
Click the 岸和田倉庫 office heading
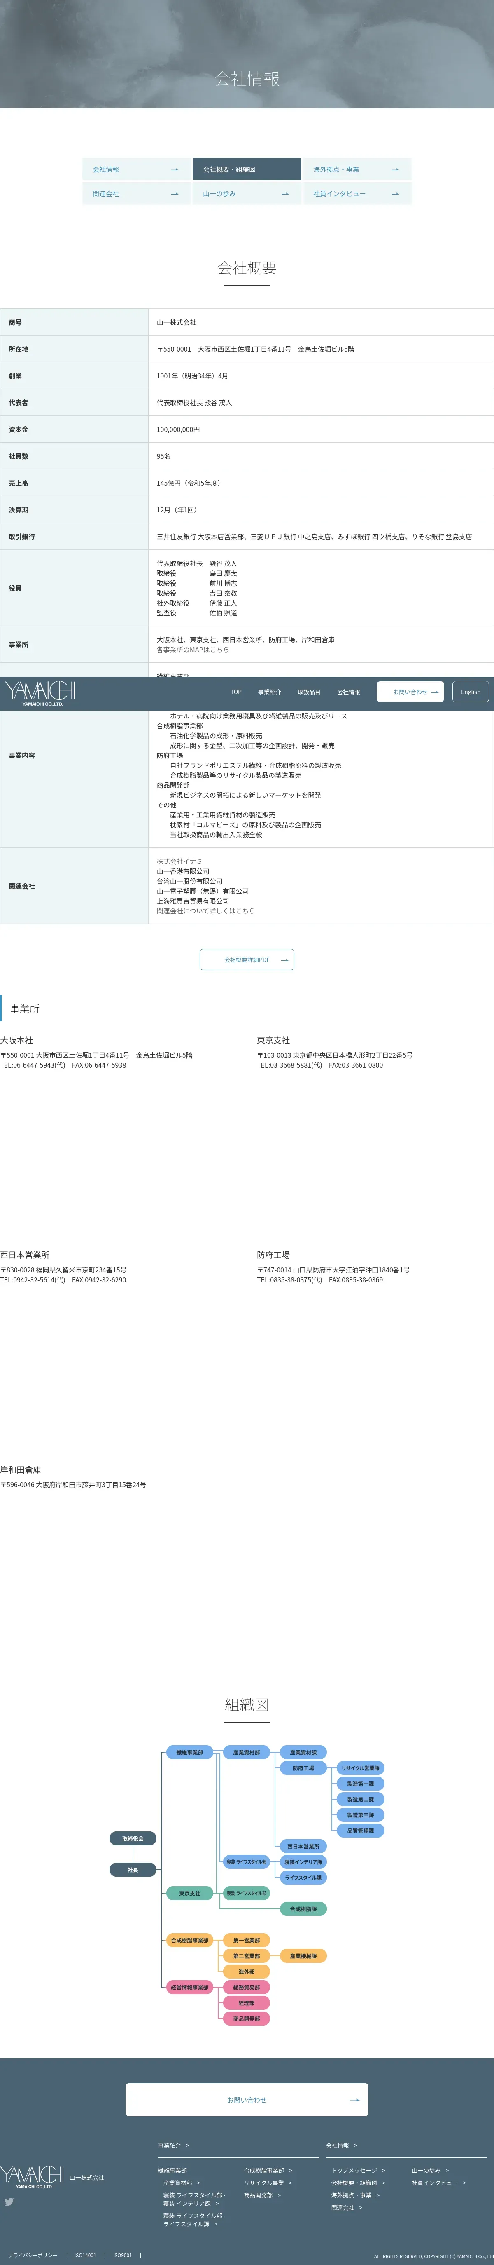click(x=21, y=1469)
